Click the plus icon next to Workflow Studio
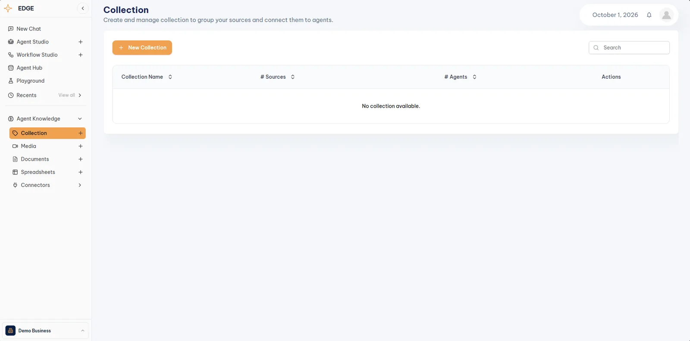 click(x=81, y=55)
